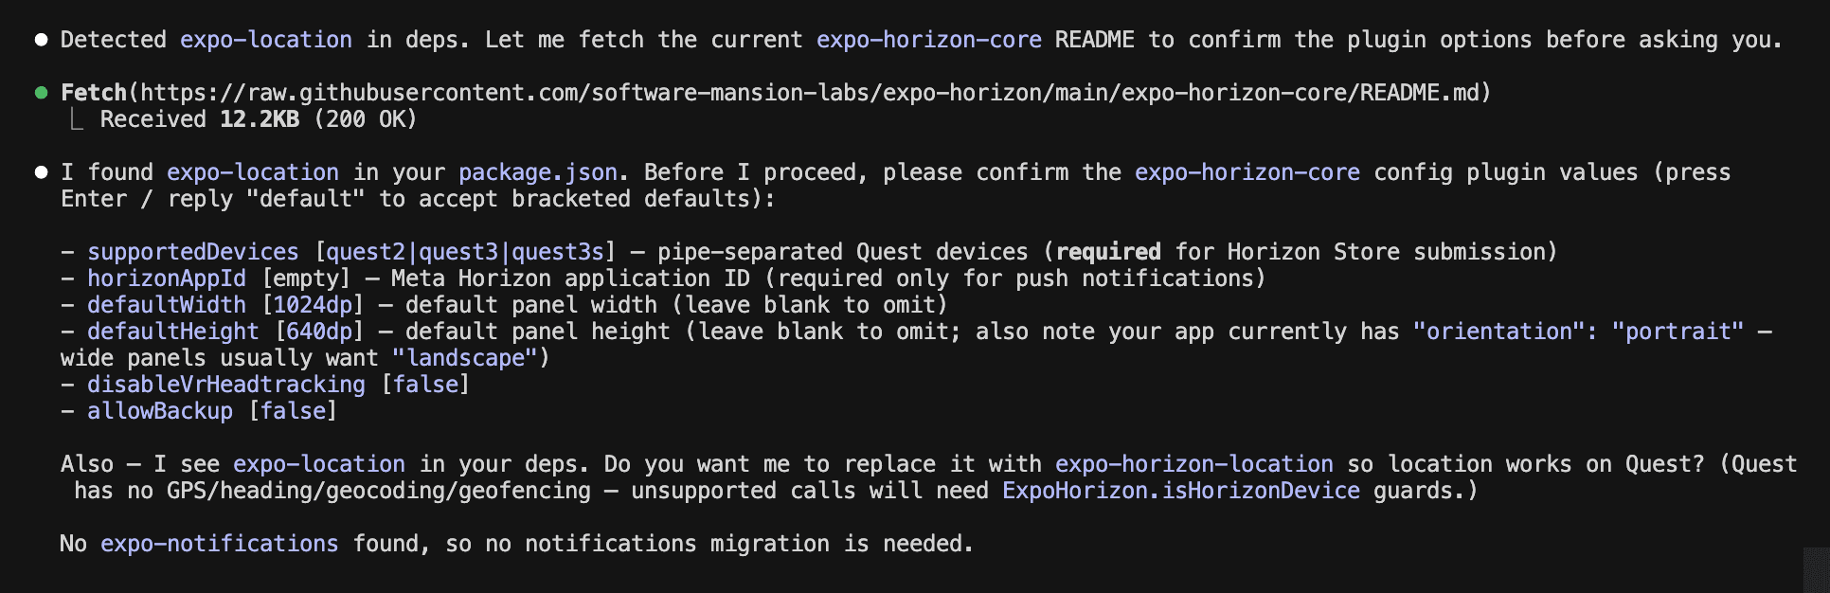Viewport: 1830px width, 593px height.
Task: Click '[quest2|quest3|quest3s]' default value
Action: (x=465, y=252)
